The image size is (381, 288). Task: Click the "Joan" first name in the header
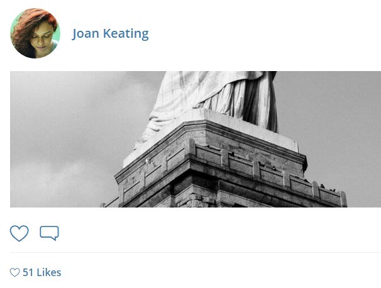86,34
